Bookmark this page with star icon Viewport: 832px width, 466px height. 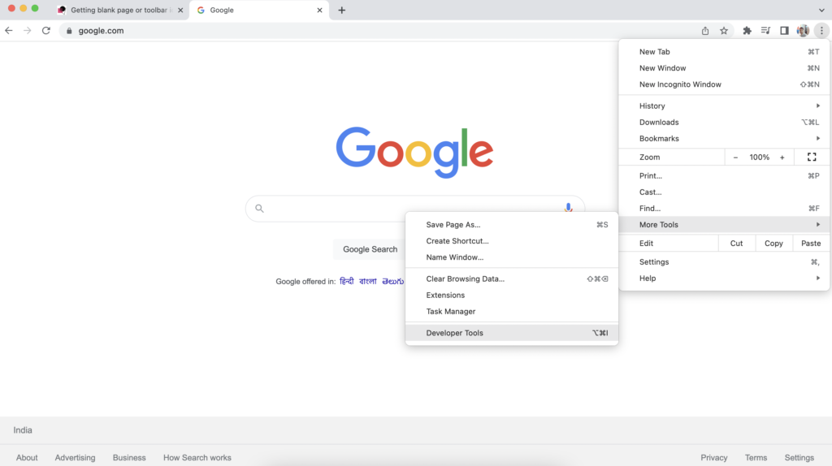pyautogui.click(x=724, y=31)
